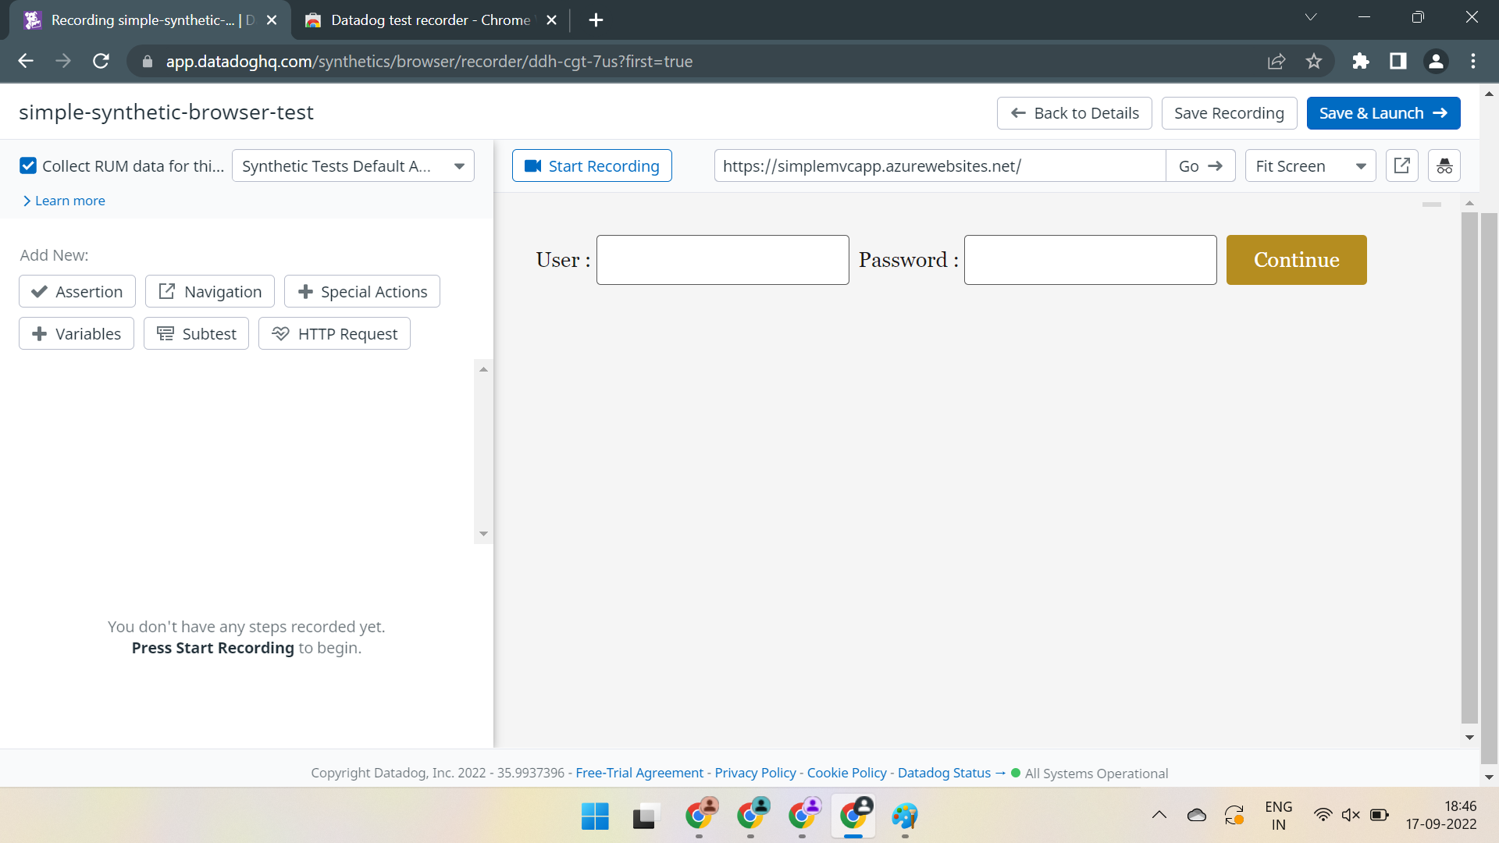Click Chrome back navigation arrow
The image size is (1499, 843).
(26, 61)
